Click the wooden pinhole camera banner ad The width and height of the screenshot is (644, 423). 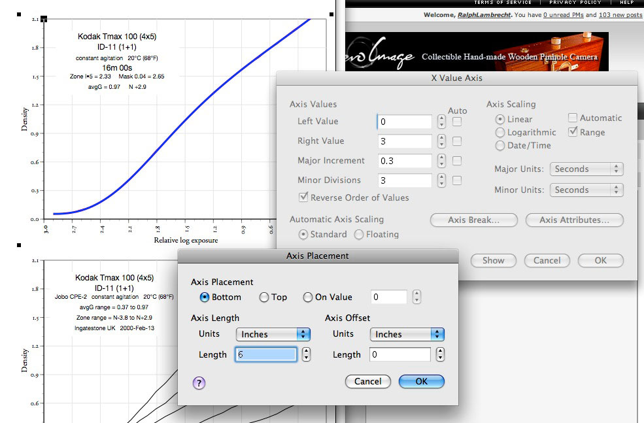477,52
